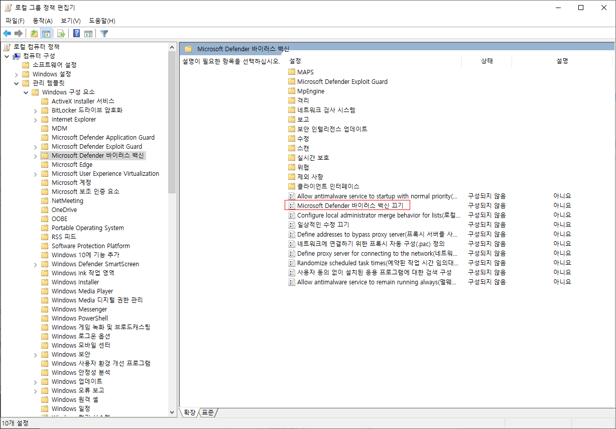Open the 보기(V) menu
The image size is (616, 429).
coord(71,21)
